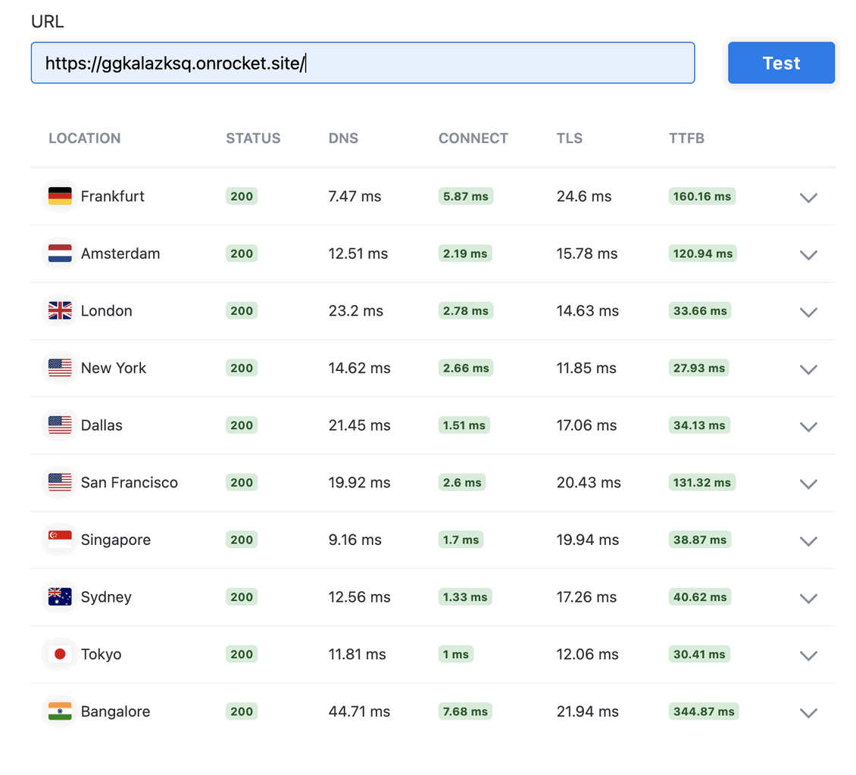The height and width of the screenshot is (775, 856).
Task: Click the URL input field
Action: (x=362, y=63)
